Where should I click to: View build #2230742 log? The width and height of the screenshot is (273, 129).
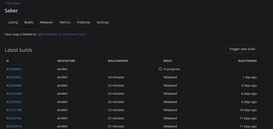coord(14,118)
